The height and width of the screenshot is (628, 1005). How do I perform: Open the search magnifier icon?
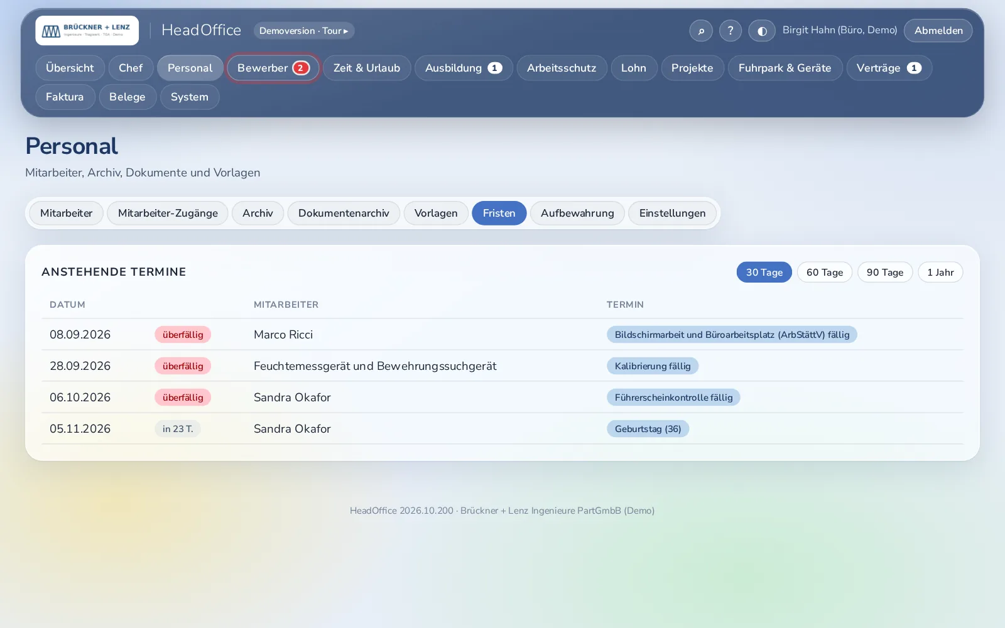pyautogui.click(x=701, y=31)
